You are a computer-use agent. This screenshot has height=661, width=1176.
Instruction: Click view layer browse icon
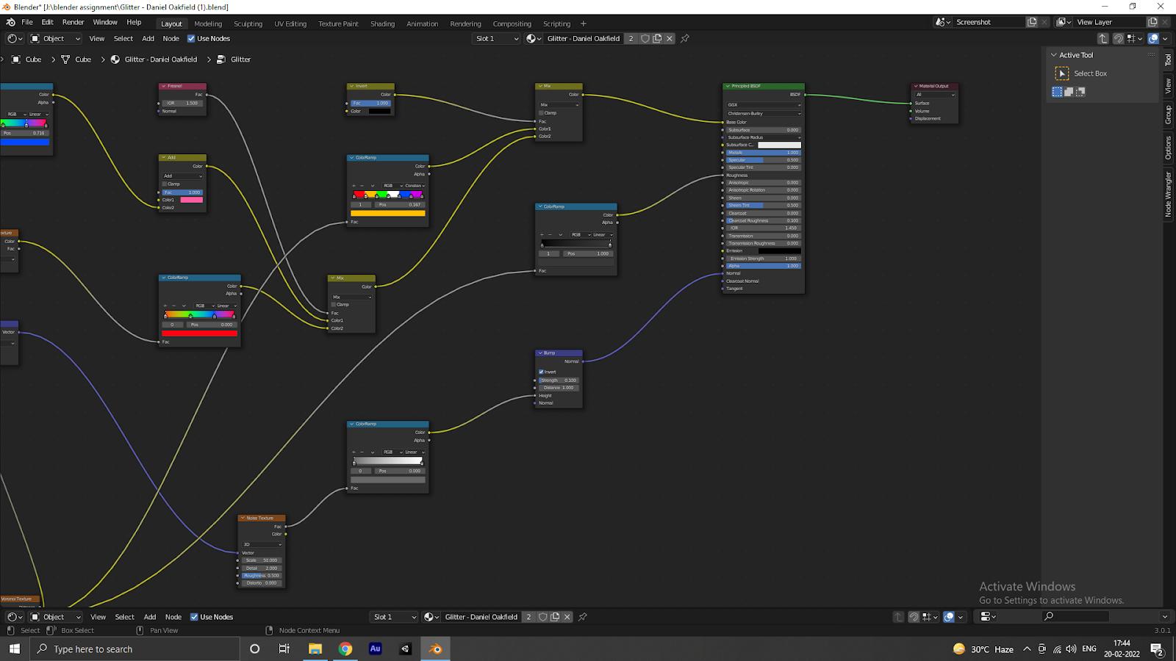(x=1064, y=22)
